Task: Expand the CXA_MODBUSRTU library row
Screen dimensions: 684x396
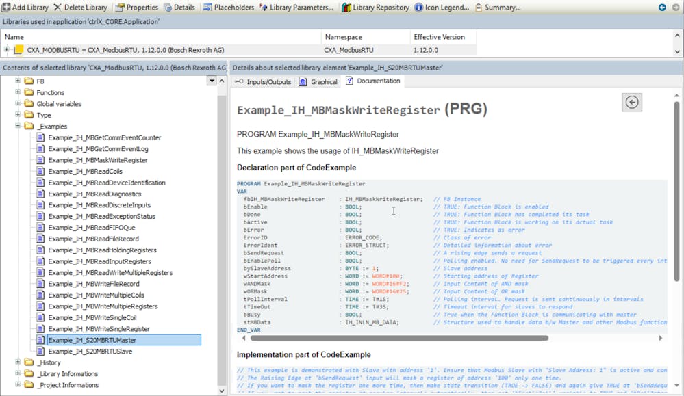Action: (x=7, y=50)
